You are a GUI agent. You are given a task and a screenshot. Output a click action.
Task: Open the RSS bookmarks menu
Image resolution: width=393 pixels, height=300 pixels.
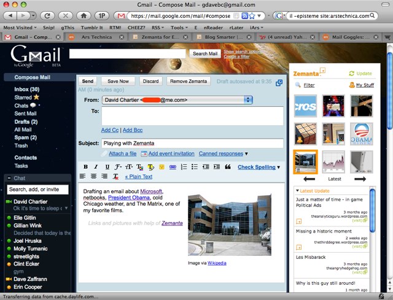point(158,28)
